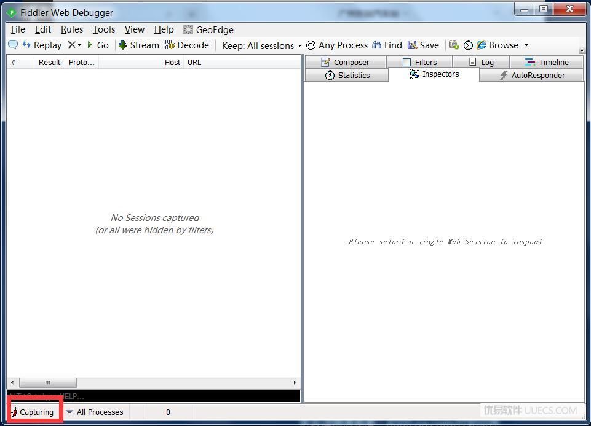
Task: Sort sessions by the URL column header
Action: click(242, 63)
